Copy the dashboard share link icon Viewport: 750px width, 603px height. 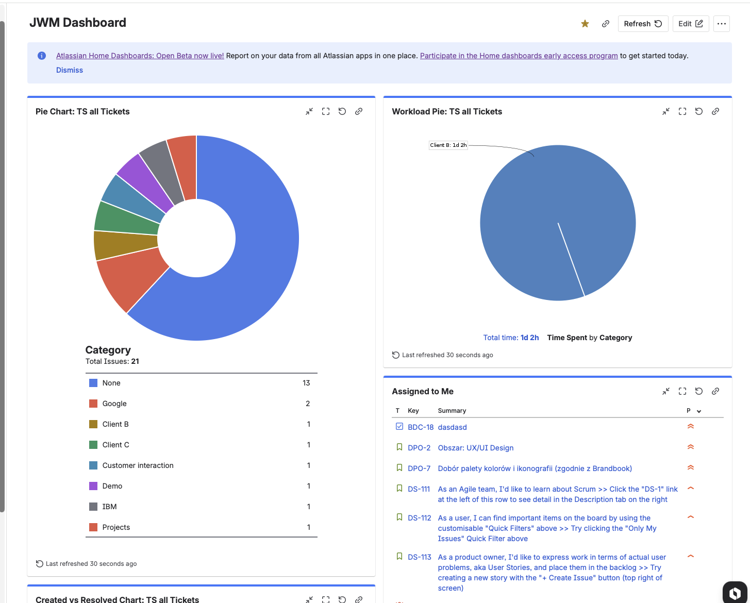point(605,24)
